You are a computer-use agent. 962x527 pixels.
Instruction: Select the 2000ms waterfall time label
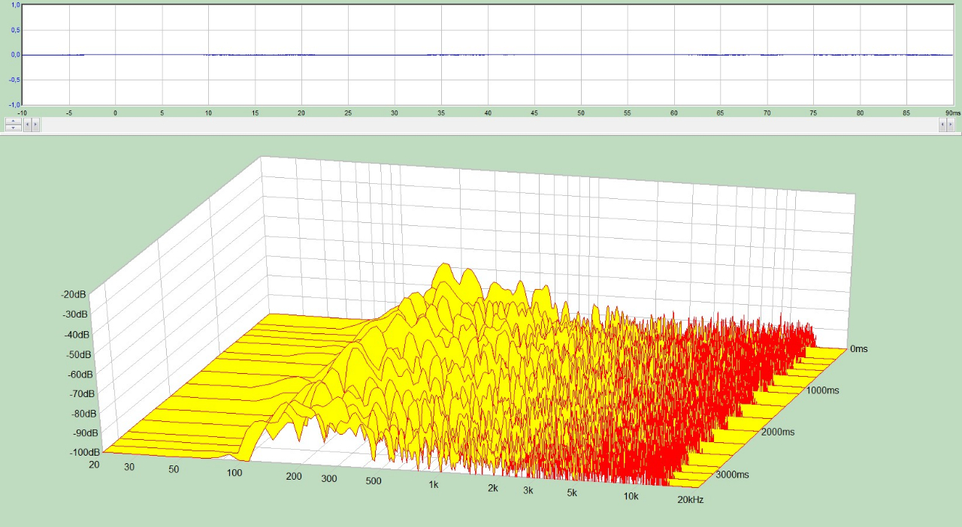tap(778, 432)
